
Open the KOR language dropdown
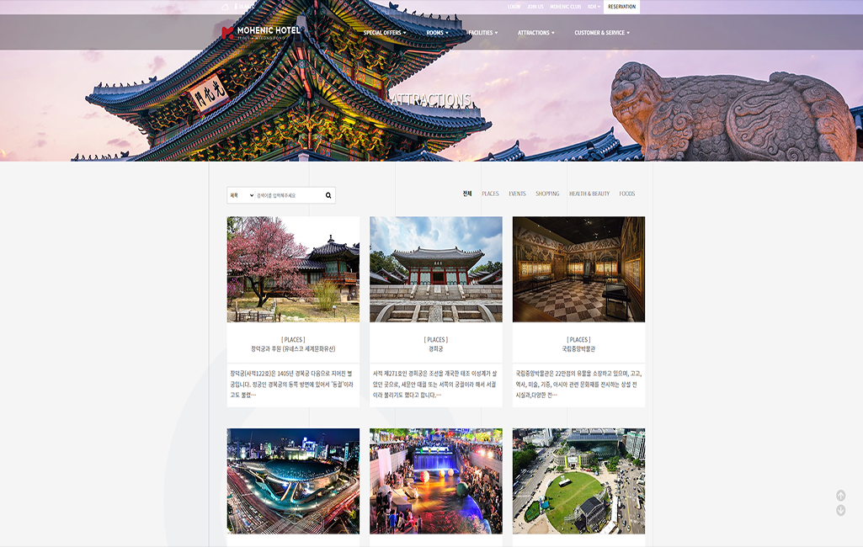pyautogui.click(x=594, y=7)
